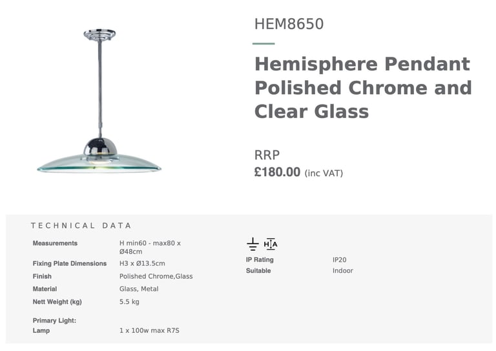The image size is (496, 351).
Task: Click the Polished Chrome,Glass finish value
Action: [x=156, y=276]
